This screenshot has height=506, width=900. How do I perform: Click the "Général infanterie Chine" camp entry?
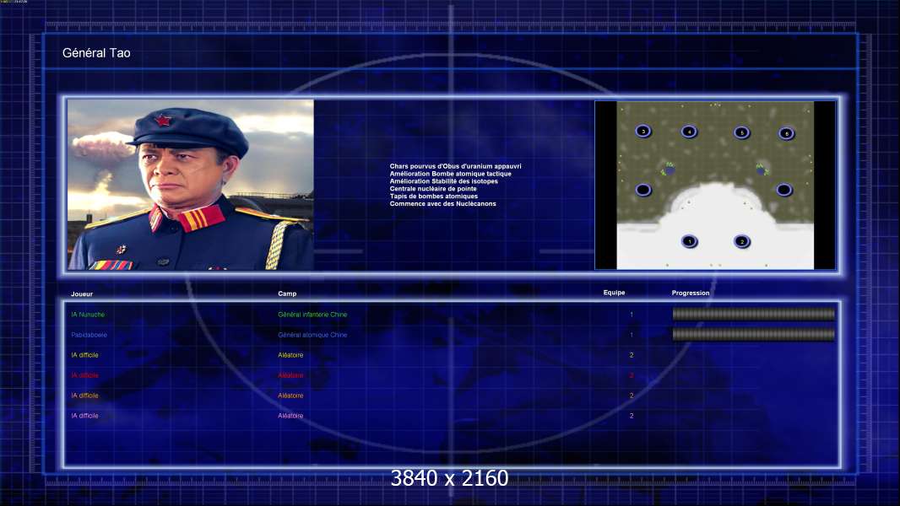(x=312, y=315)
